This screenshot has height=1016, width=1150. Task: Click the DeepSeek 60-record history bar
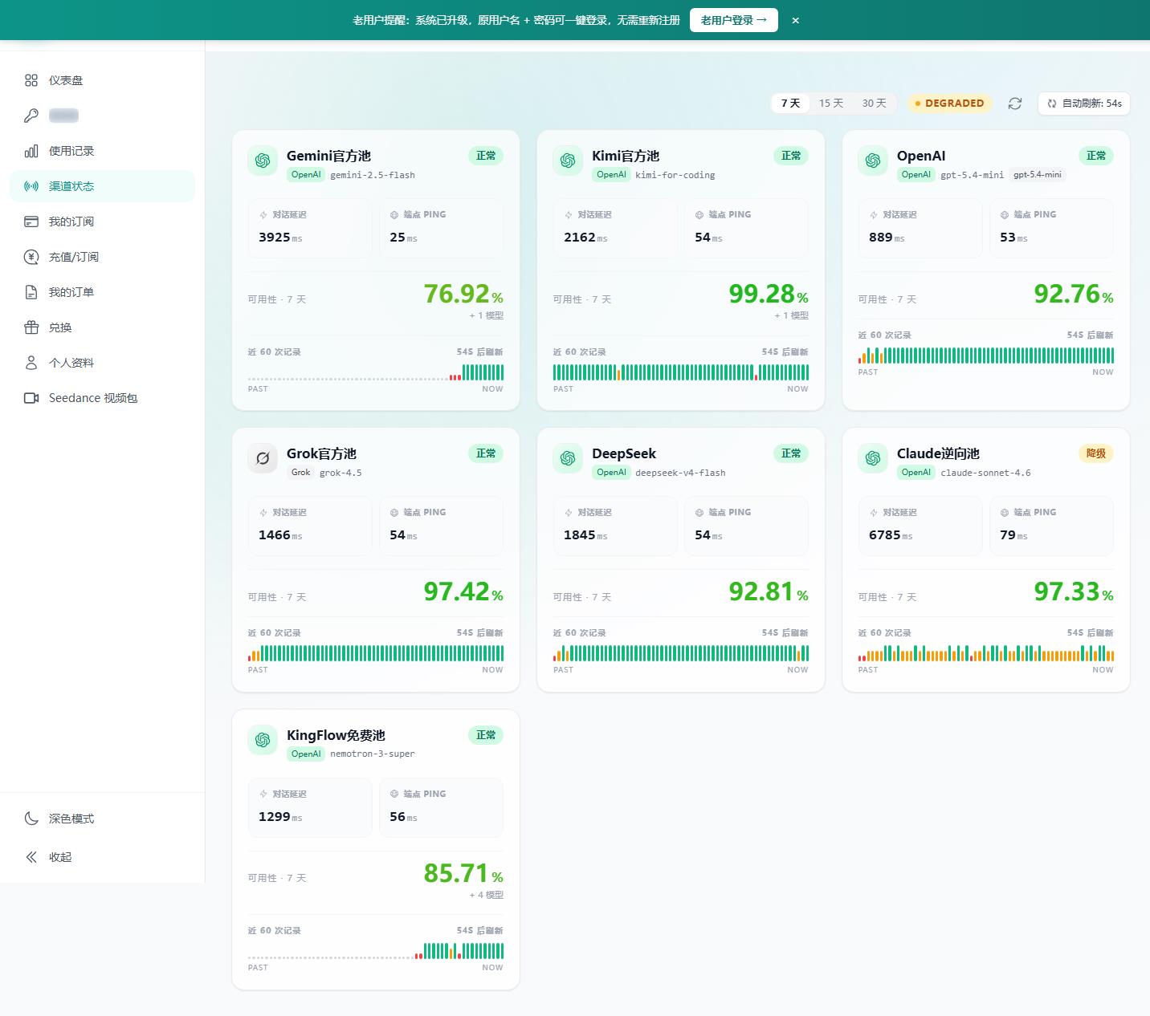[681, 653]
